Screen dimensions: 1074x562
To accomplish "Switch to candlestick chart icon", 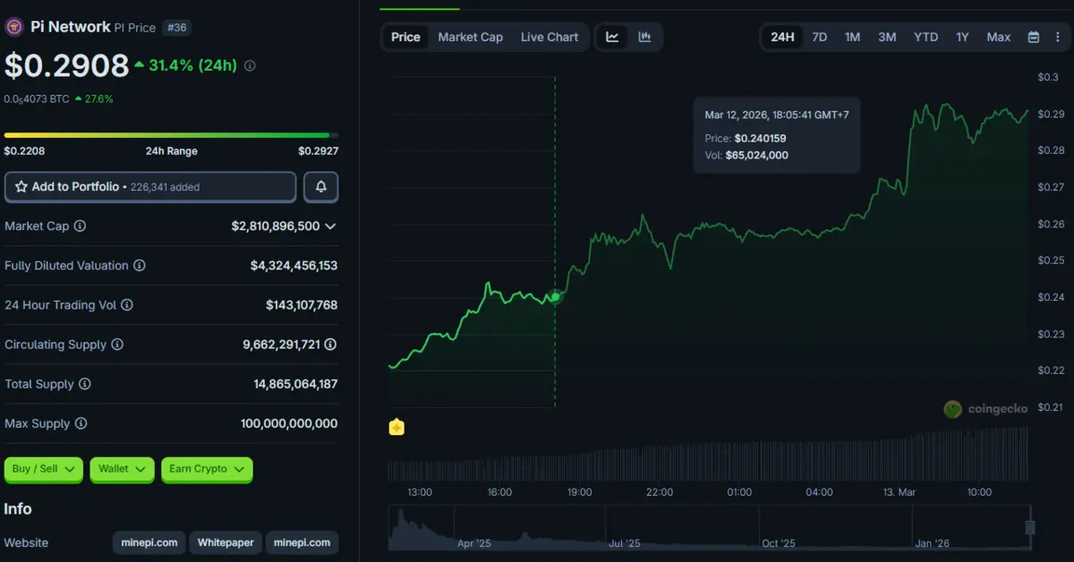I will pyautogui.click(x=644, y=37).
